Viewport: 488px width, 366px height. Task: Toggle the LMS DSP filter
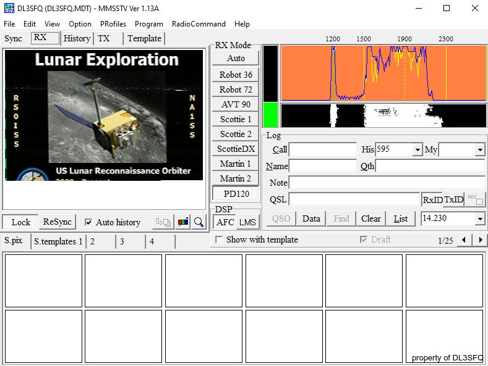click(248, 222)
